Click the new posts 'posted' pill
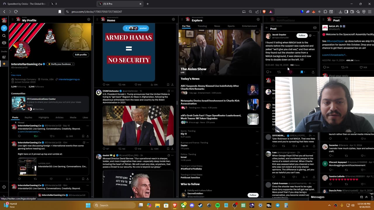 pos(136,28)
